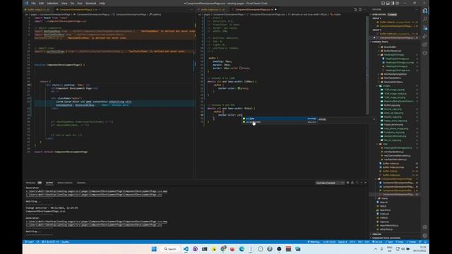Switch to the TERMINAL panel tab
This screenshot has height=254, width=452.
(81, 183)
